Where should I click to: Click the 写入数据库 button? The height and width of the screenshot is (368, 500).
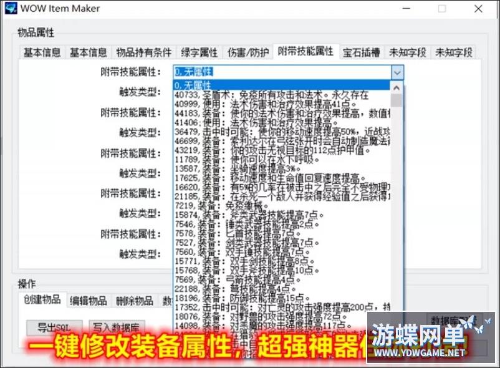click(117, 326)
